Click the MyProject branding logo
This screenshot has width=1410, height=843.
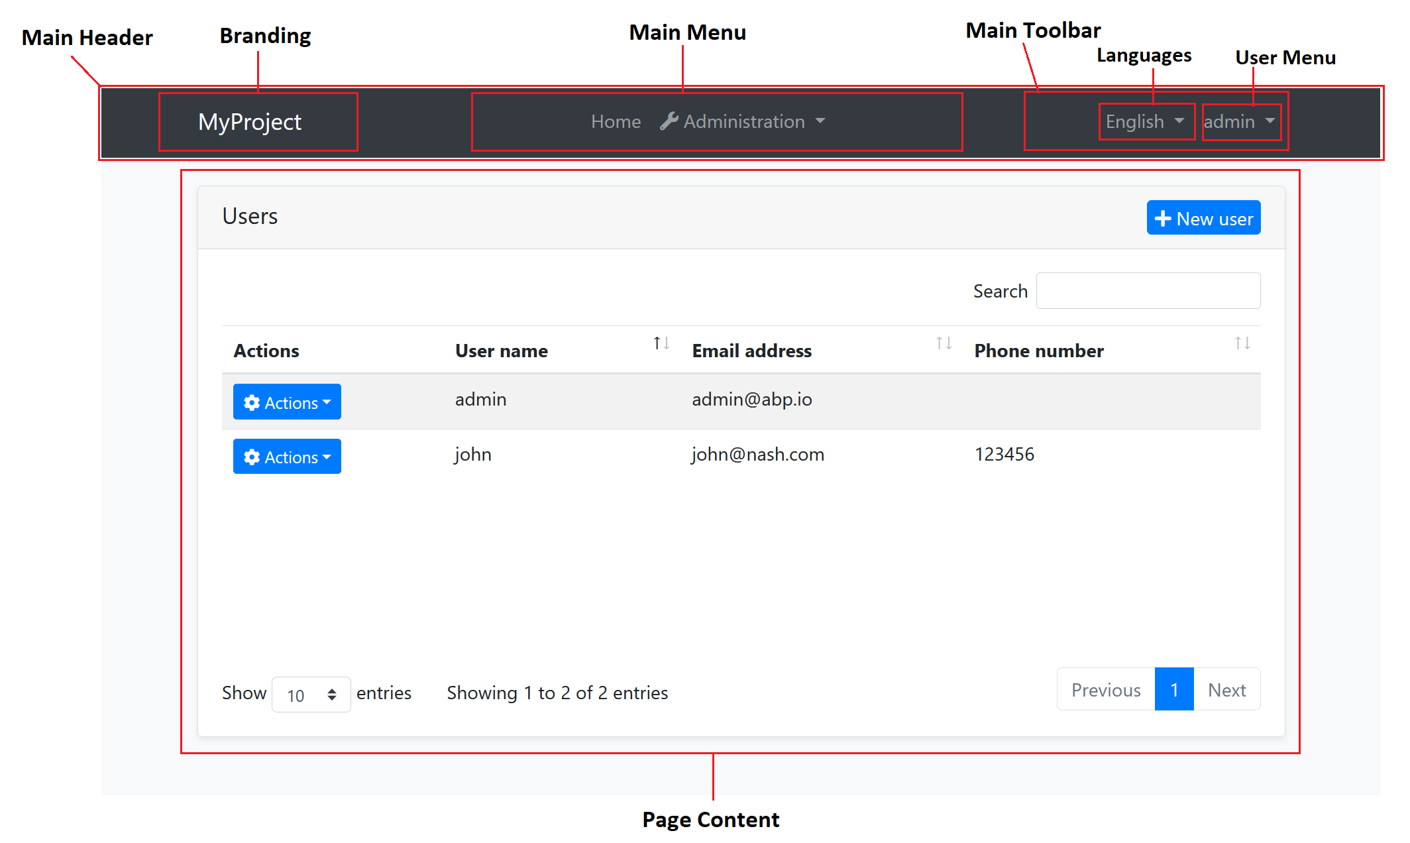[250, 122]
